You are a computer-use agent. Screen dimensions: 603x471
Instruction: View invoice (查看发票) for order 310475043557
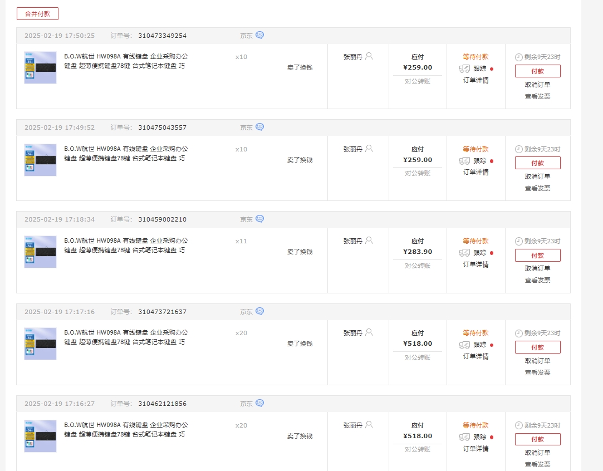point(538,188)
